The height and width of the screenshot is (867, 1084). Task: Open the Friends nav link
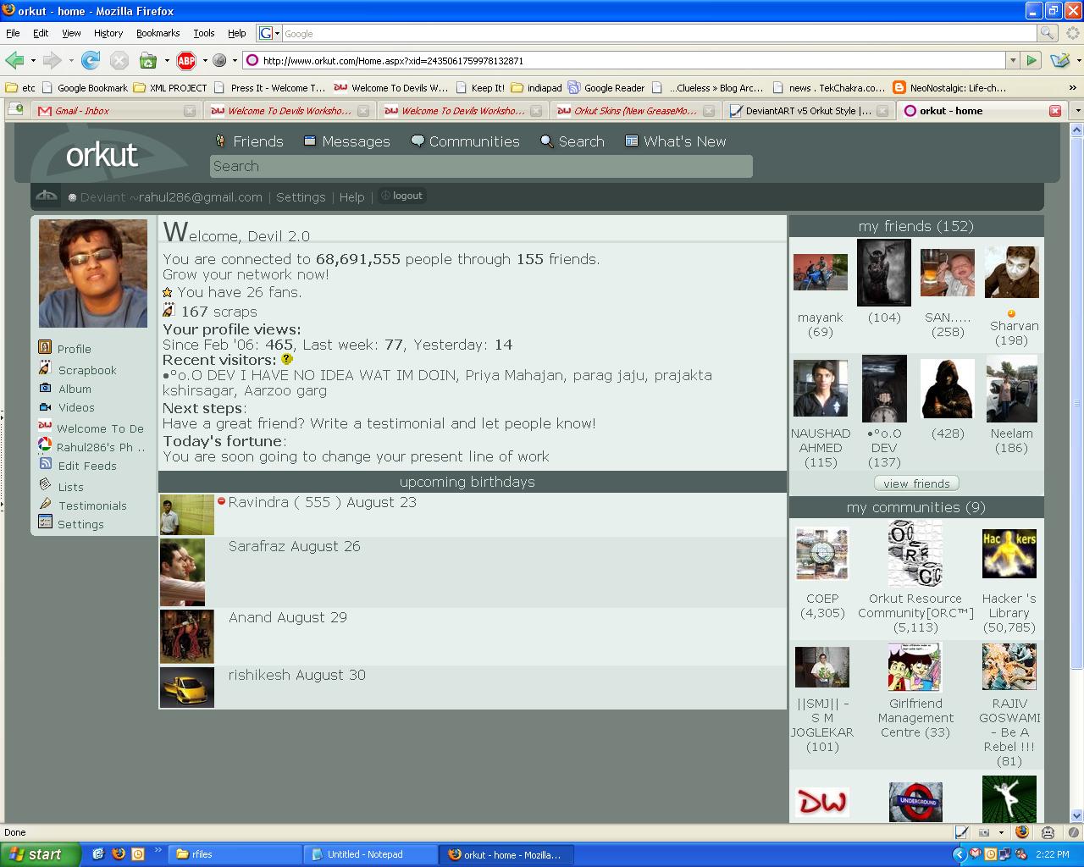coord(249,141)
